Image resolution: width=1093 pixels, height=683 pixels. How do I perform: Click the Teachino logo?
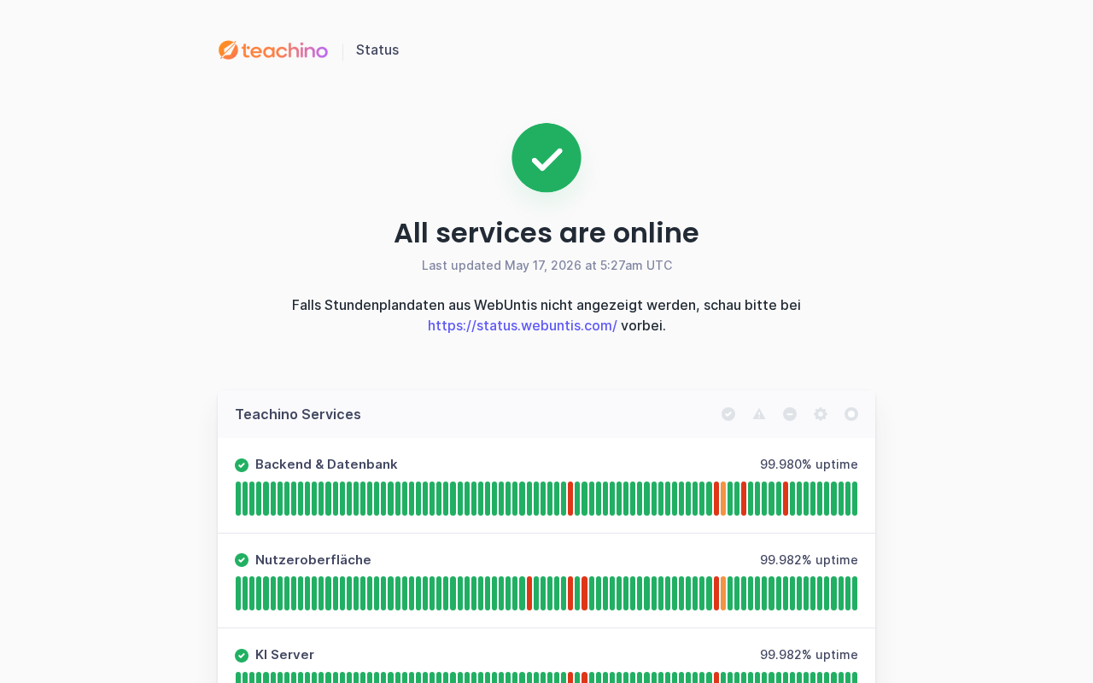pos(273,50)
